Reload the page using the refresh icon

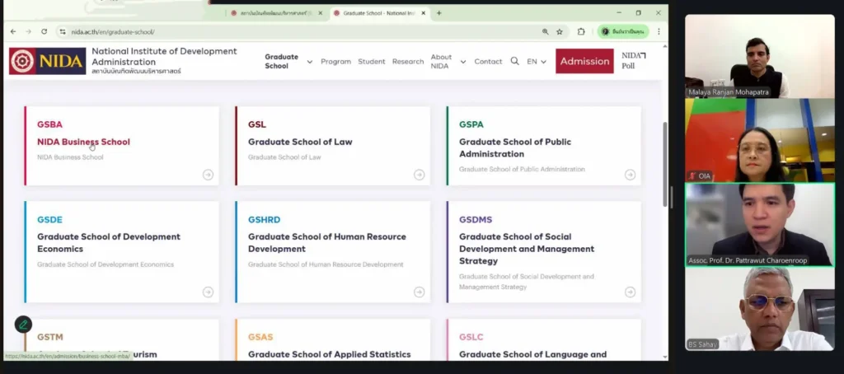45,31
